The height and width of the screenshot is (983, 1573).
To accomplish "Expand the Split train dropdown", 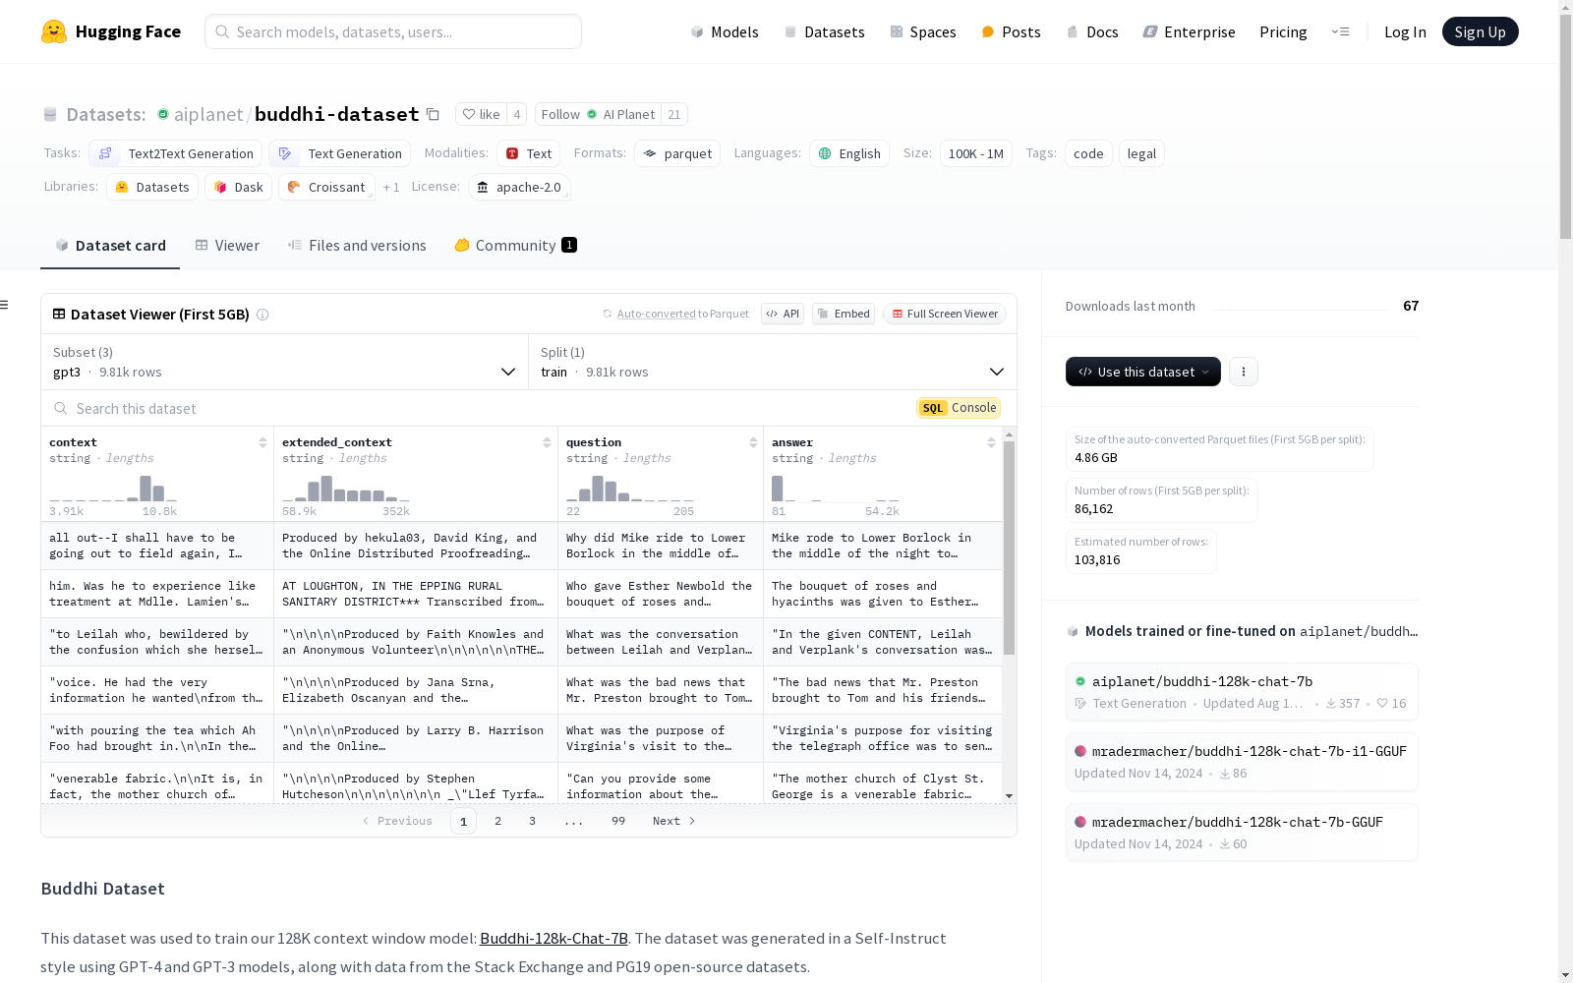I will pyautogui.click(x=773, y=362).
